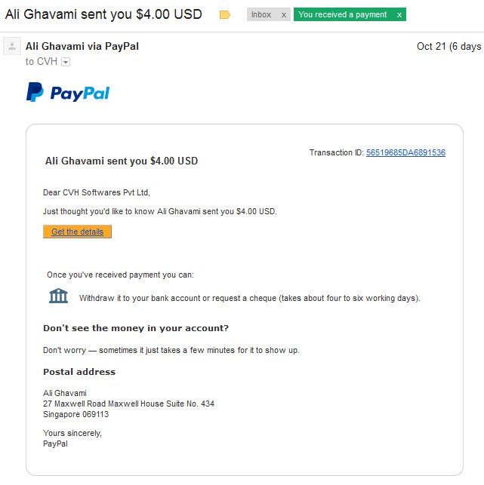Expand the recipient details dropdown arrow
The height and width of the screenshot is (485, 484).
[66, 62]
